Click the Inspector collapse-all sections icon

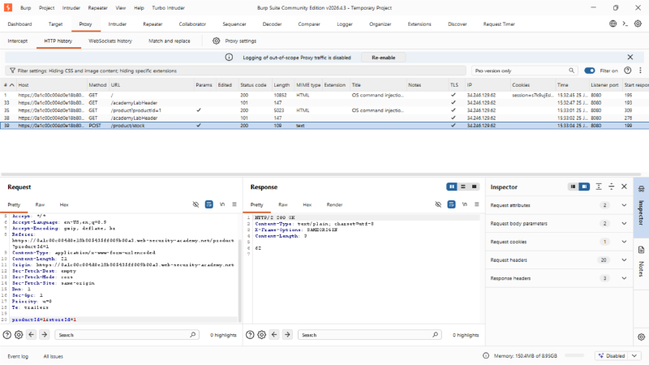tap(612, 187)
